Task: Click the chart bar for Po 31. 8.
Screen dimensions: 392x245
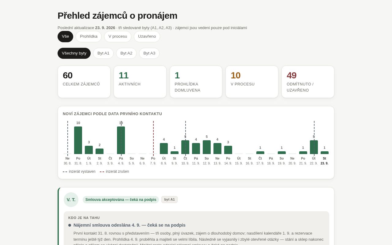Action: tap(78, 140)
